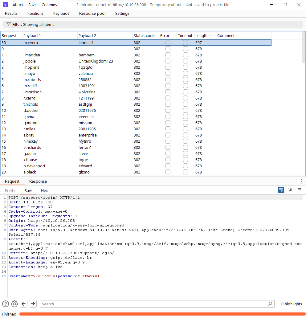
Task: Select the row with password UnitedKingdom123
Action: click(x=136, y=61)
